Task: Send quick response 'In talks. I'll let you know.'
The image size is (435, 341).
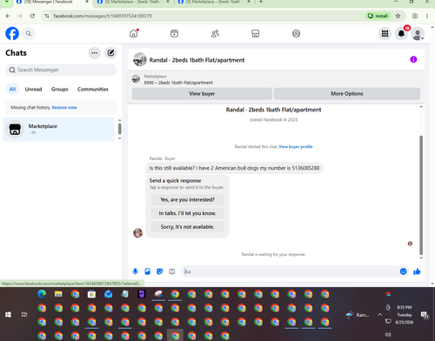Action: (187, 213)
